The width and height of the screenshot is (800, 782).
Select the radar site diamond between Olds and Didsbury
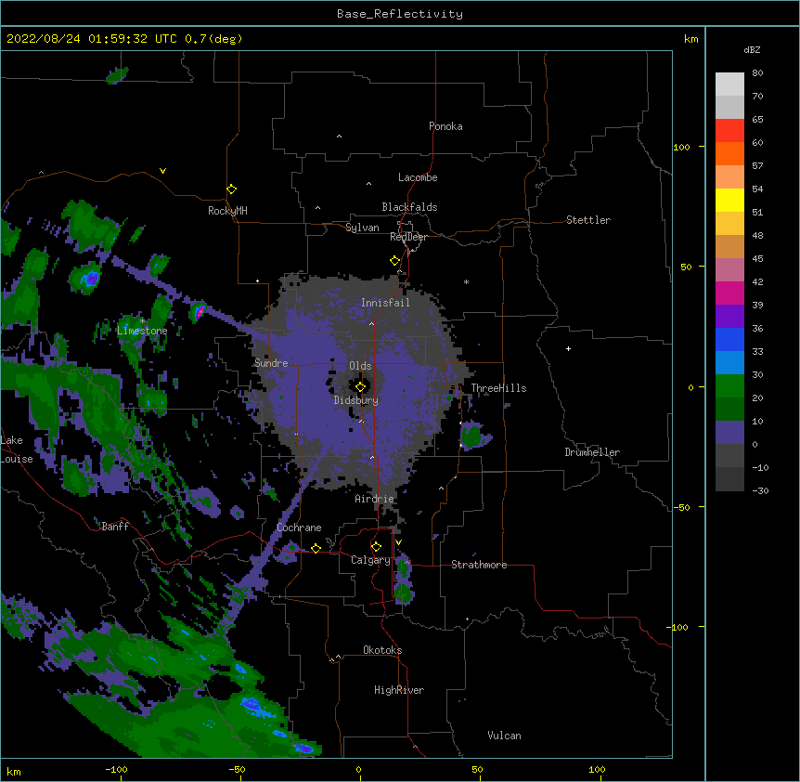pos(360,387)
